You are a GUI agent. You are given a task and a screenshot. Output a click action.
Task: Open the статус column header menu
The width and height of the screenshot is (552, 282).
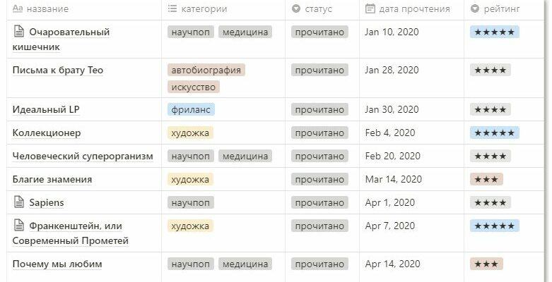tap(322, 9)
